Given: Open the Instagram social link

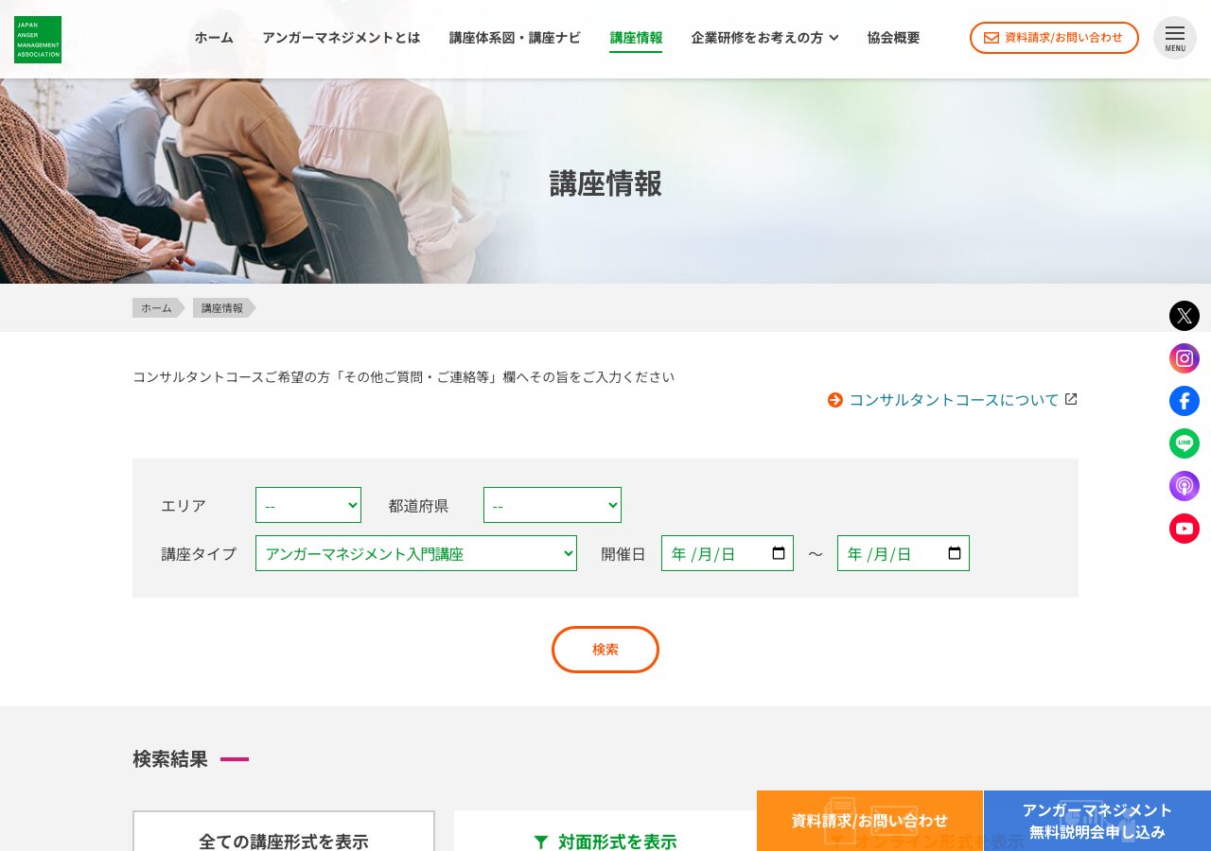Looking at the screenshot, I should [1185, 358].
